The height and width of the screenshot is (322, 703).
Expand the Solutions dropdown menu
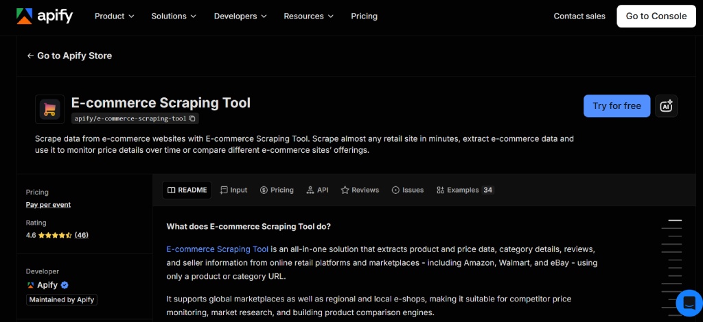point(174,16)
